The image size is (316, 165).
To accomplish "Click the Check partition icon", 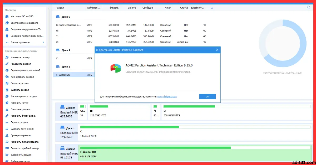I will point(7,135).
